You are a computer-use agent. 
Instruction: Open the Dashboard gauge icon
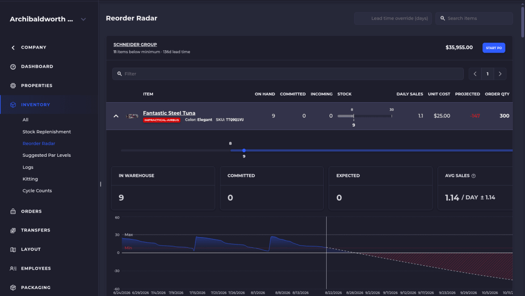coord(13,67)
